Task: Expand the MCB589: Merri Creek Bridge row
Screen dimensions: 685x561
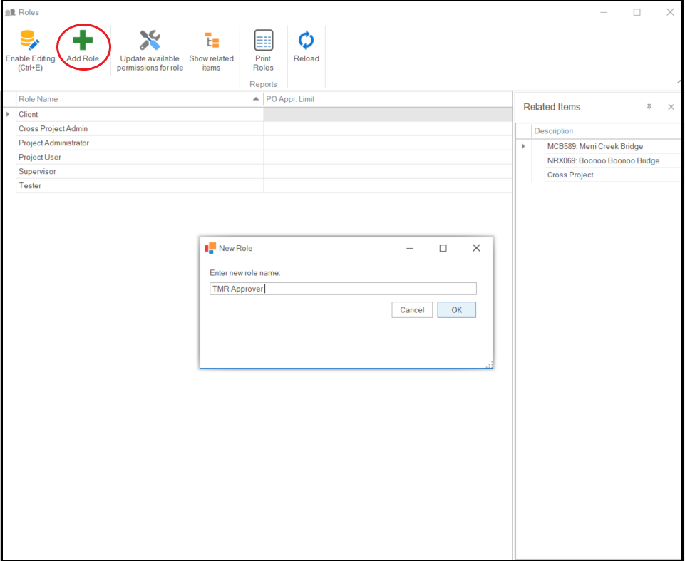Action: click(x=523, y=146)
